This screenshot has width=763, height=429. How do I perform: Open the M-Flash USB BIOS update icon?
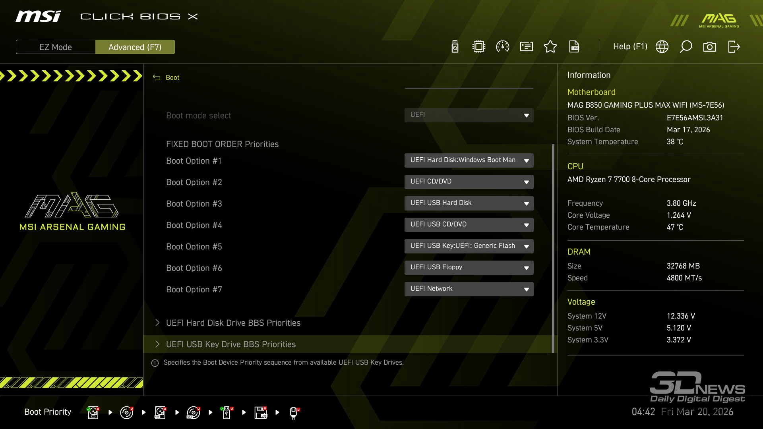(x=455, y=47)
